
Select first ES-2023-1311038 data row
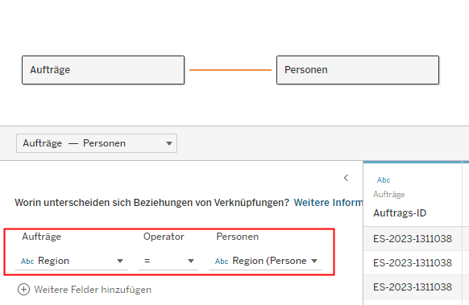413,239
